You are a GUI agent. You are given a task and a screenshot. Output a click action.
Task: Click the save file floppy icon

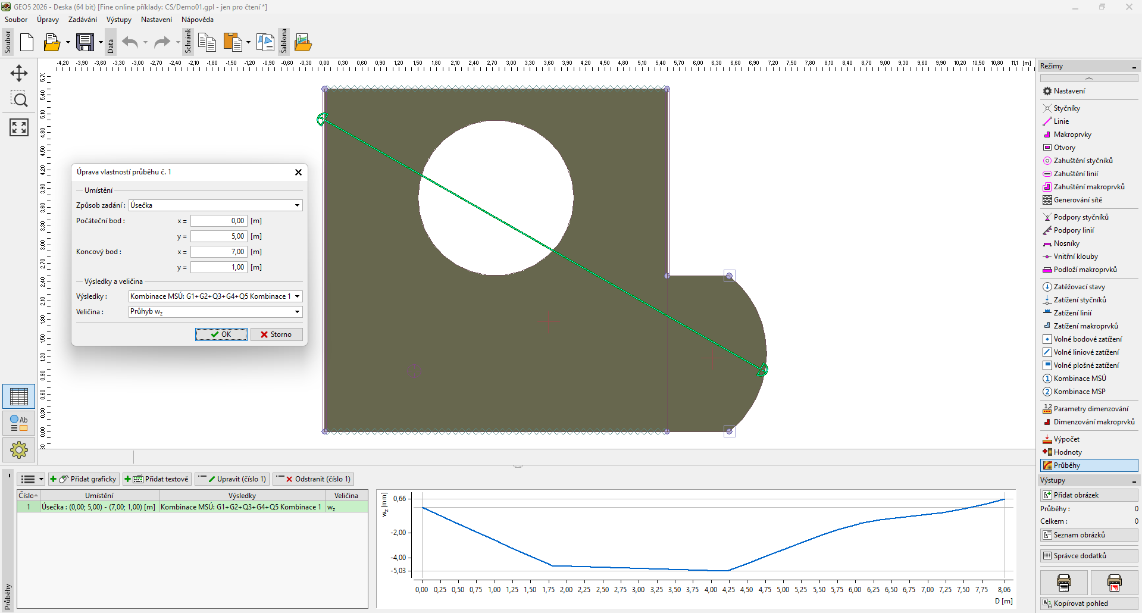pos(85,42)
